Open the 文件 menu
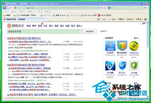This screenshot has width=151, height=103. [x=6, y=12]
